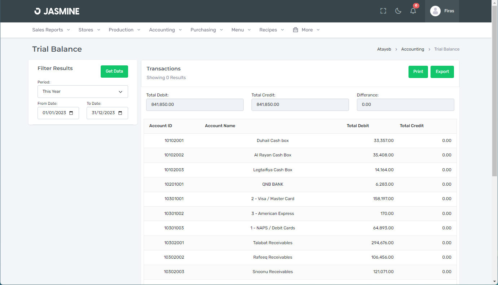Open the Stores menu
Screen dimensions: 498x285
tap(89, 30)
